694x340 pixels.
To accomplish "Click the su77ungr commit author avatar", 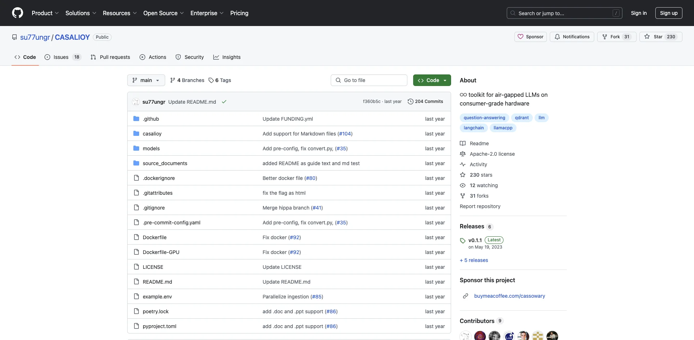I will coord(136,102).
